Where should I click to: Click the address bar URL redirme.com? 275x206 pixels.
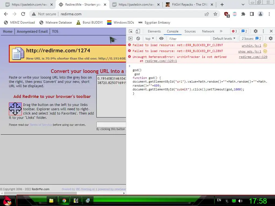click(x=71, y=14)
